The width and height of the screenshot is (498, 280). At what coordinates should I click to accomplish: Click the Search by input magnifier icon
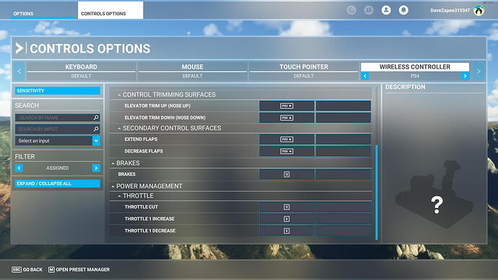(x=96, y=129)
